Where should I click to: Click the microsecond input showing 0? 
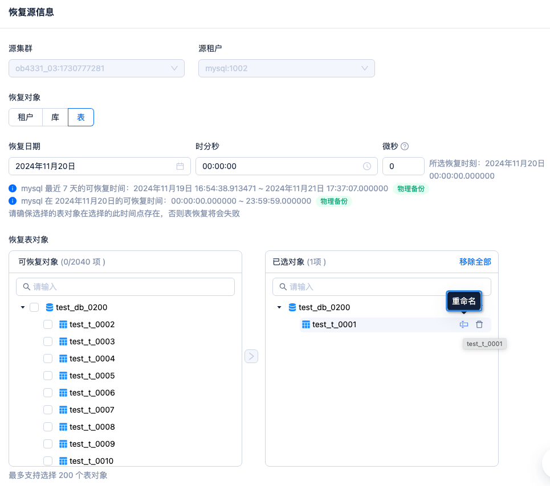click(404, 166)
